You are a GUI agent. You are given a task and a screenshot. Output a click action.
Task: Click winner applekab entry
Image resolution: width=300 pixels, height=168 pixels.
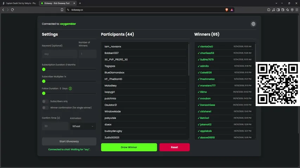click(225, 131)
